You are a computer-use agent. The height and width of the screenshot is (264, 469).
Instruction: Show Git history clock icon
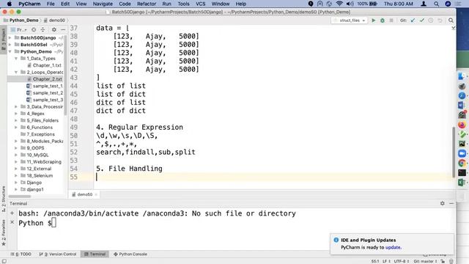431,21
